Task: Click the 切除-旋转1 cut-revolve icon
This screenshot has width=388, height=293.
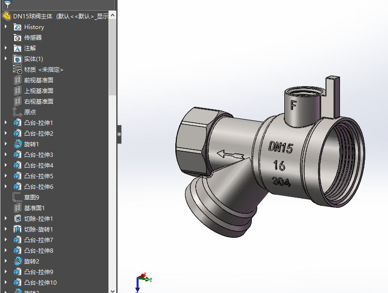Action: pos(17,229)
